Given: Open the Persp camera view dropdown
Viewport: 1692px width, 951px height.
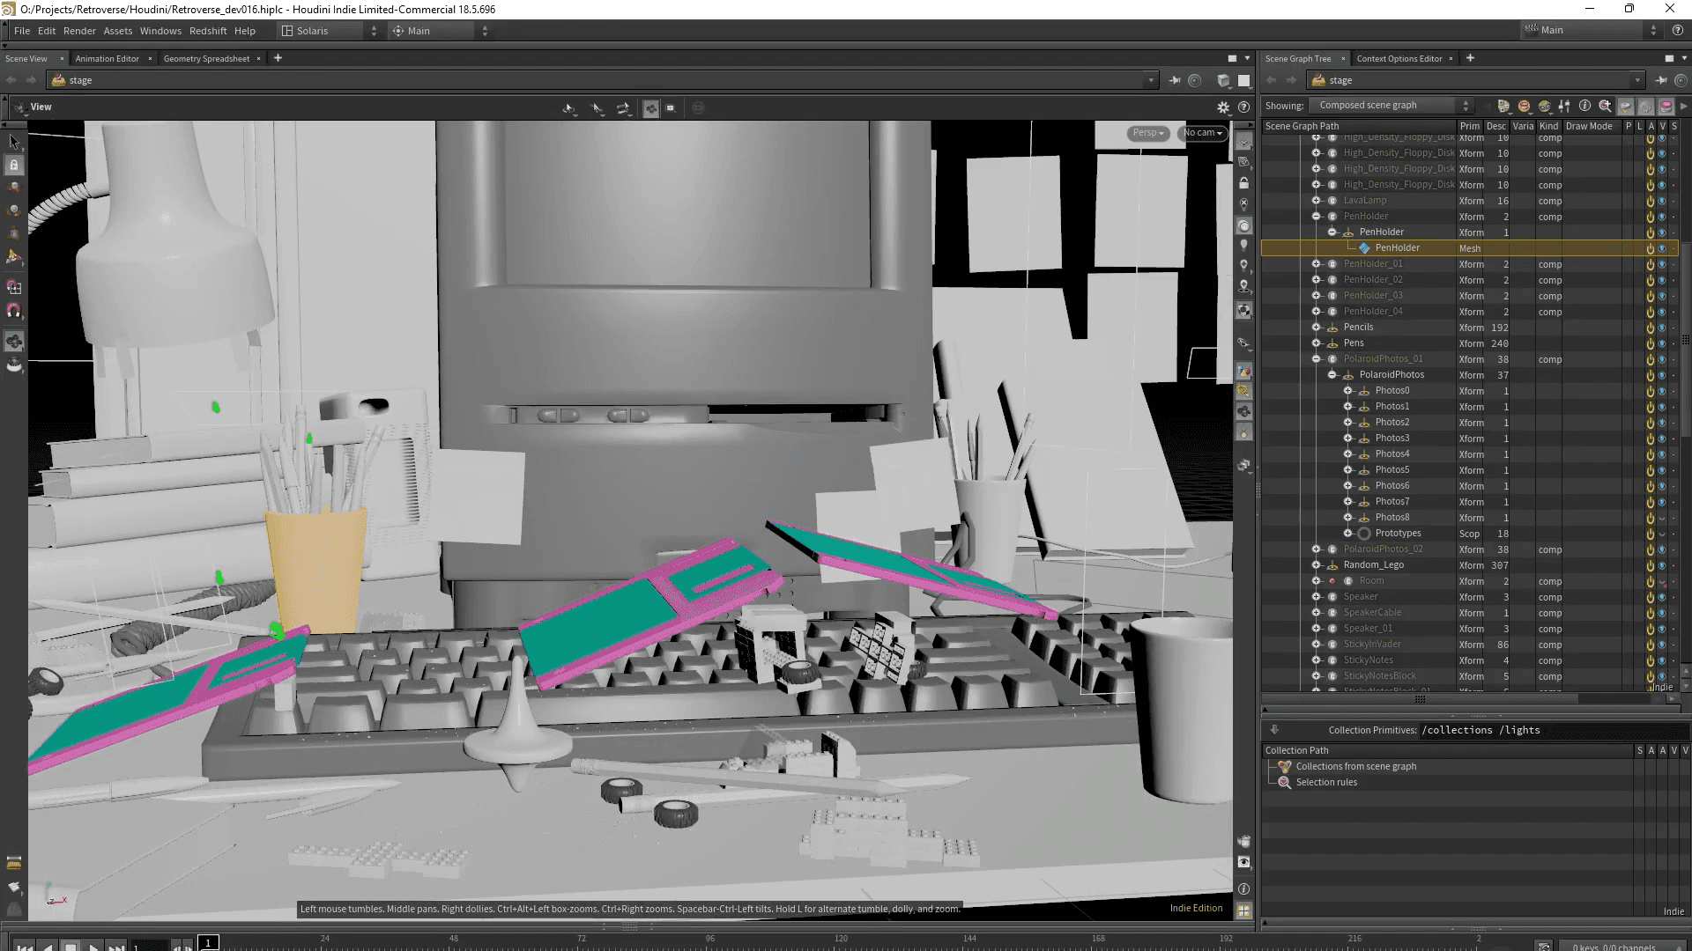Looking at the screenshot, I should [1148, 133].
